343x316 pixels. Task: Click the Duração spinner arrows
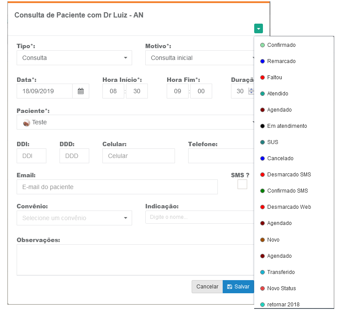251,91
